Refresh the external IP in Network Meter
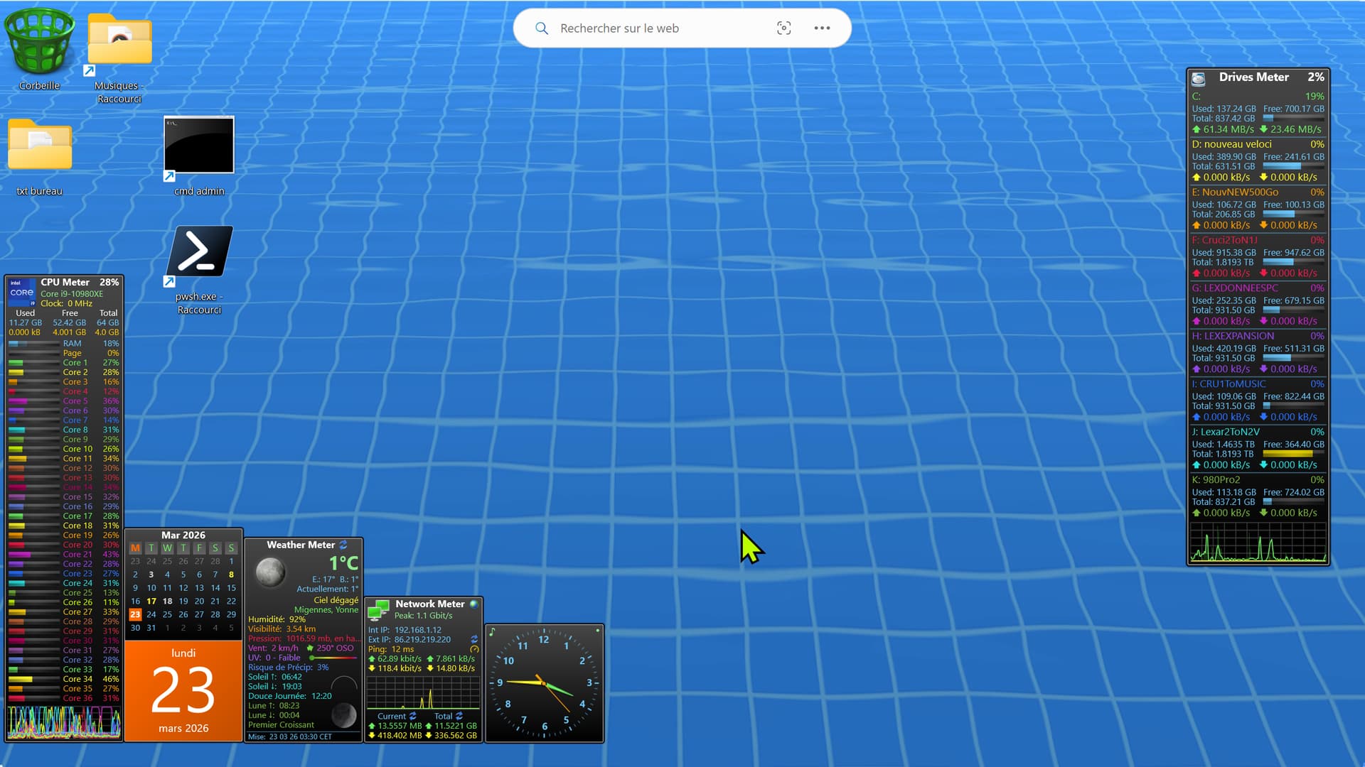 pyautogui.click(x=474, y=639)
